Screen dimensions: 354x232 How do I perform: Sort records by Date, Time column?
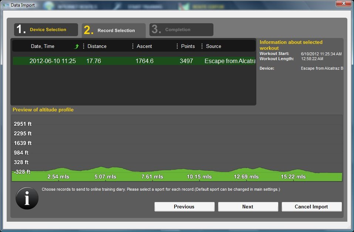[43, 46]
